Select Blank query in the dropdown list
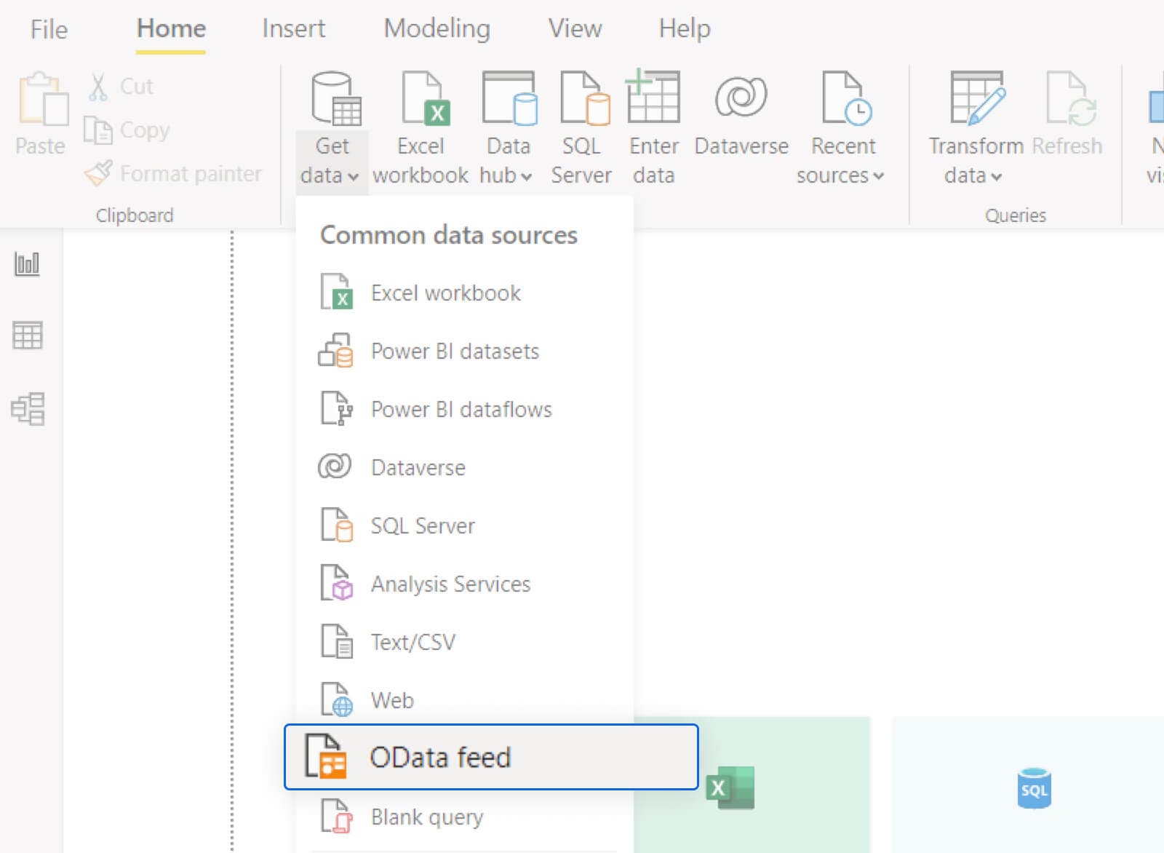1164x853 pixels. [x=464, y=817]
